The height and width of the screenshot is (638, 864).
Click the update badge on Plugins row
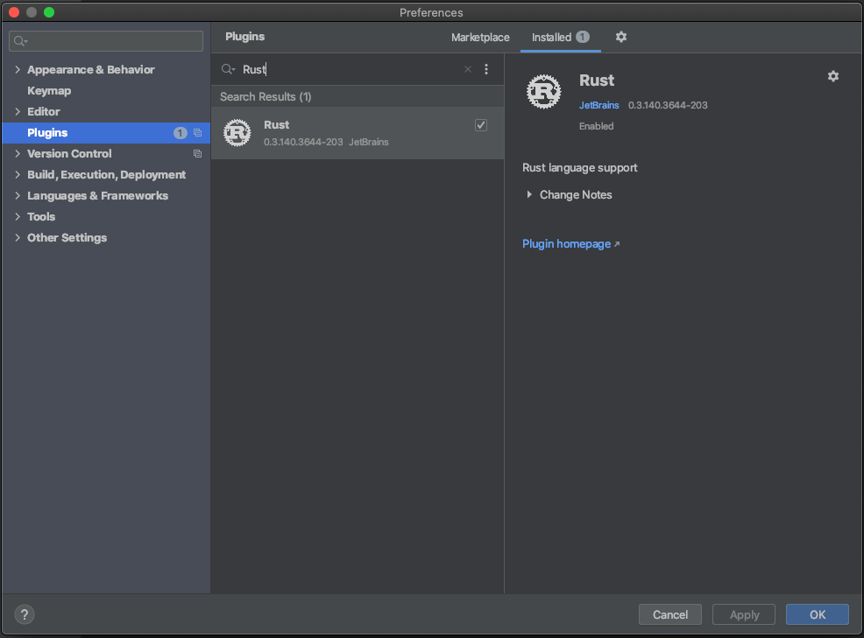click(181, 133)
